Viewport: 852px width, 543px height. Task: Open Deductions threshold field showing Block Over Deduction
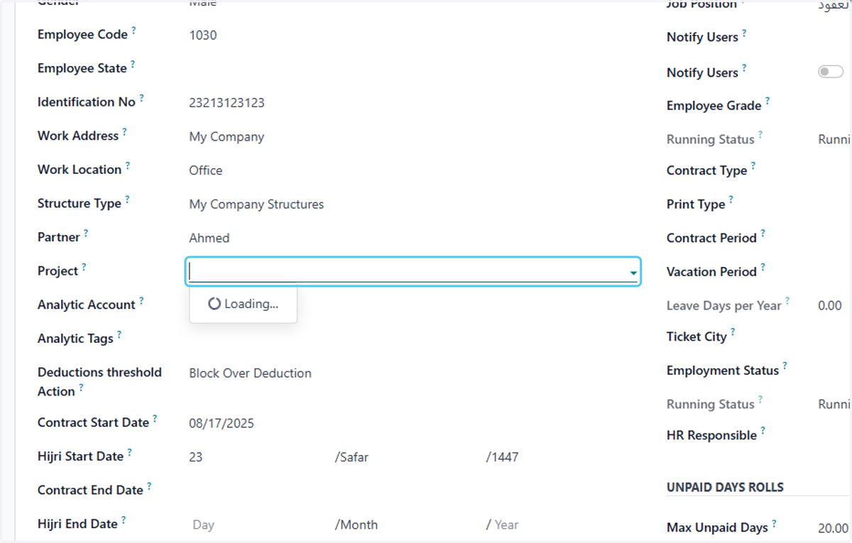250,373
